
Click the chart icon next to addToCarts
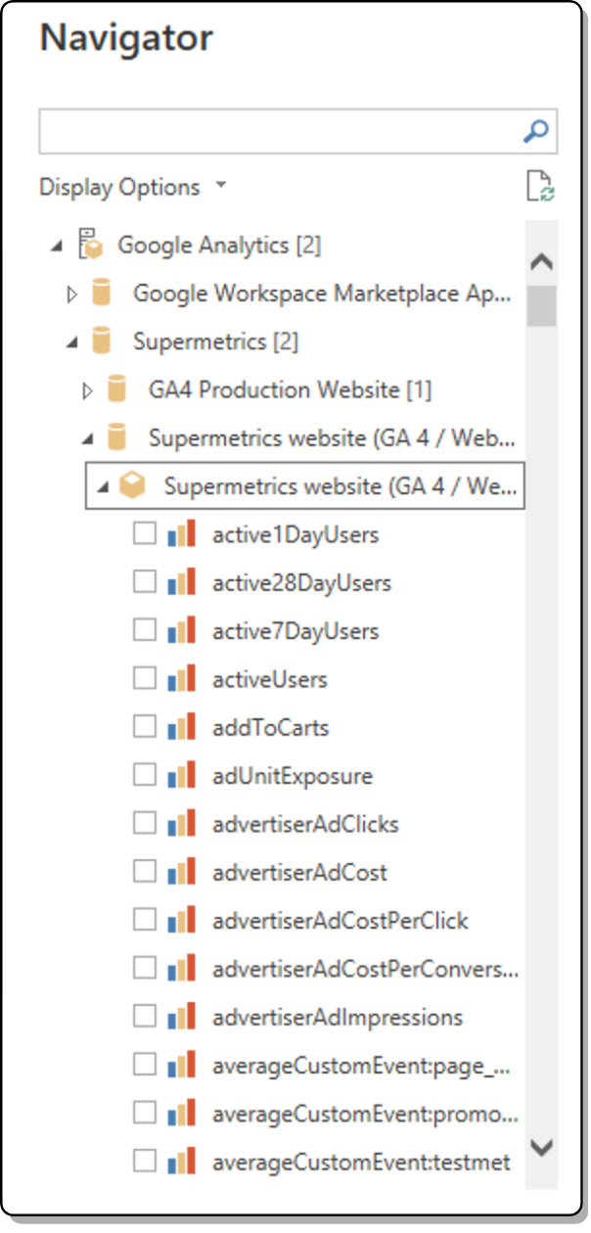181,727
